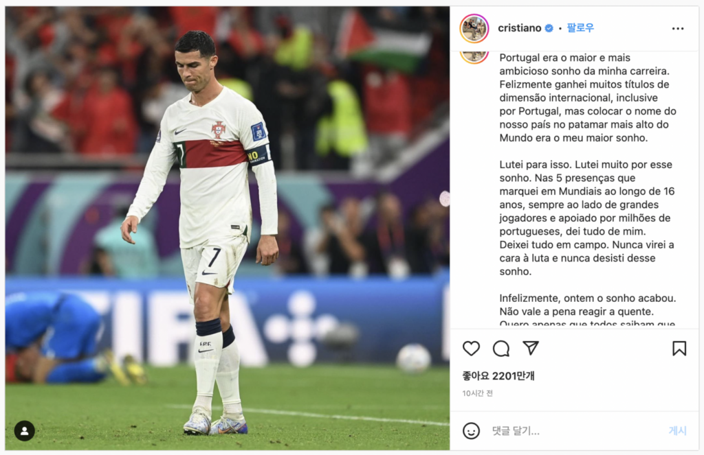The height and width of the screenshot is (455, 704).
Task: Open emoji picker smiley icon
Action: tap(471, 431)
